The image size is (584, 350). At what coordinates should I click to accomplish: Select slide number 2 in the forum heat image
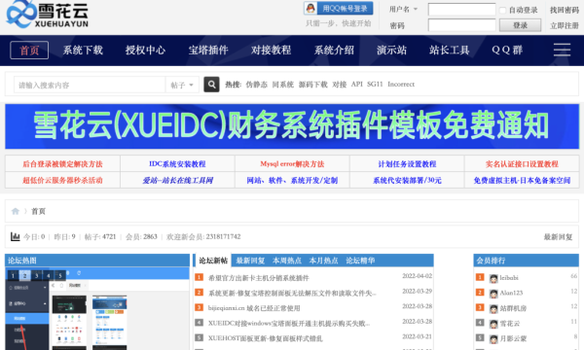(25, 275)
